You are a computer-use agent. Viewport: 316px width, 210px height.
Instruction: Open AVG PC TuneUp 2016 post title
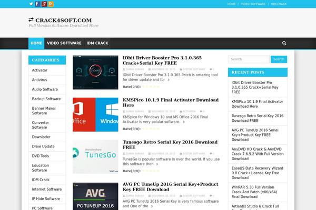(170, 187)
